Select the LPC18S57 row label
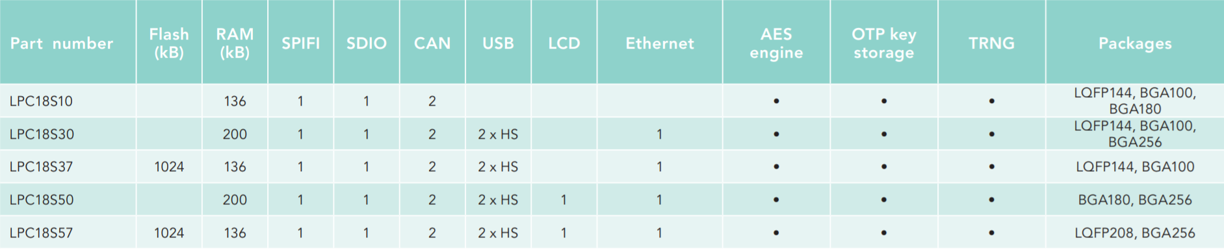The height and width of the screenshot is (249, 1224). coord(42,233)
